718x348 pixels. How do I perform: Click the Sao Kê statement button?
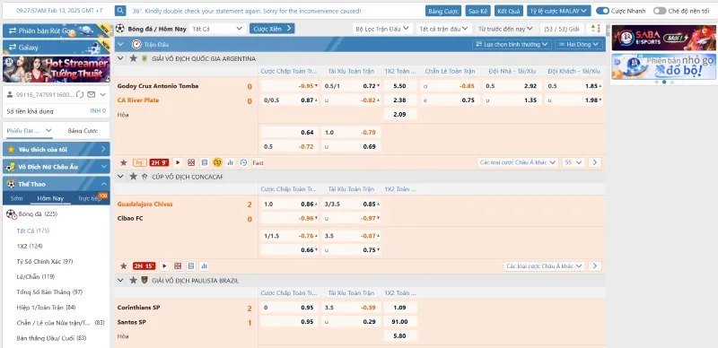(x=478, y=11)
